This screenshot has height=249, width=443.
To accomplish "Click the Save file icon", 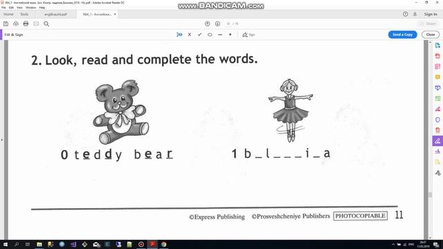I will (6, 24).
